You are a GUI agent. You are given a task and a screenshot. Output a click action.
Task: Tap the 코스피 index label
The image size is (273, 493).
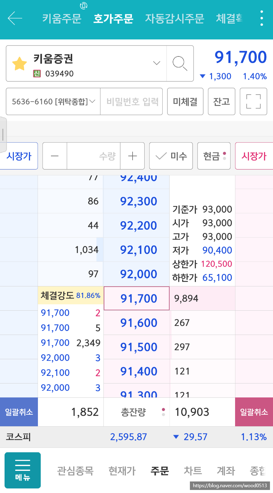pyautogui.click(x=19, y=437)
